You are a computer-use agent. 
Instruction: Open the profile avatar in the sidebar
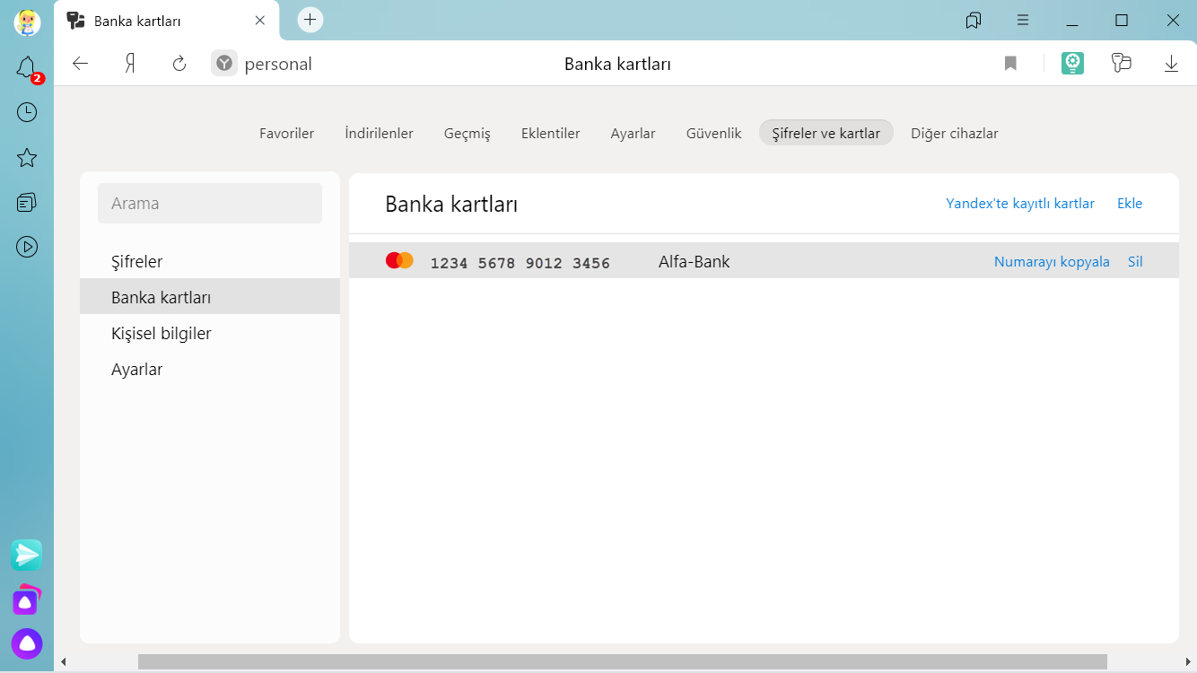27,22
